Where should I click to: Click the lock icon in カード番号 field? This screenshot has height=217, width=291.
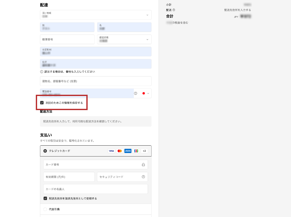pyautogui.click(x=143, y=165)
